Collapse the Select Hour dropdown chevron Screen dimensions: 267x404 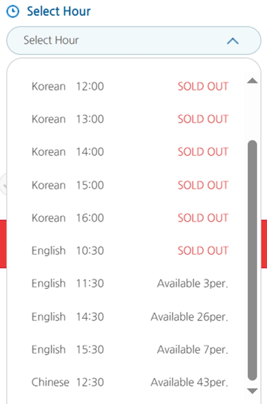click(232, 40)
